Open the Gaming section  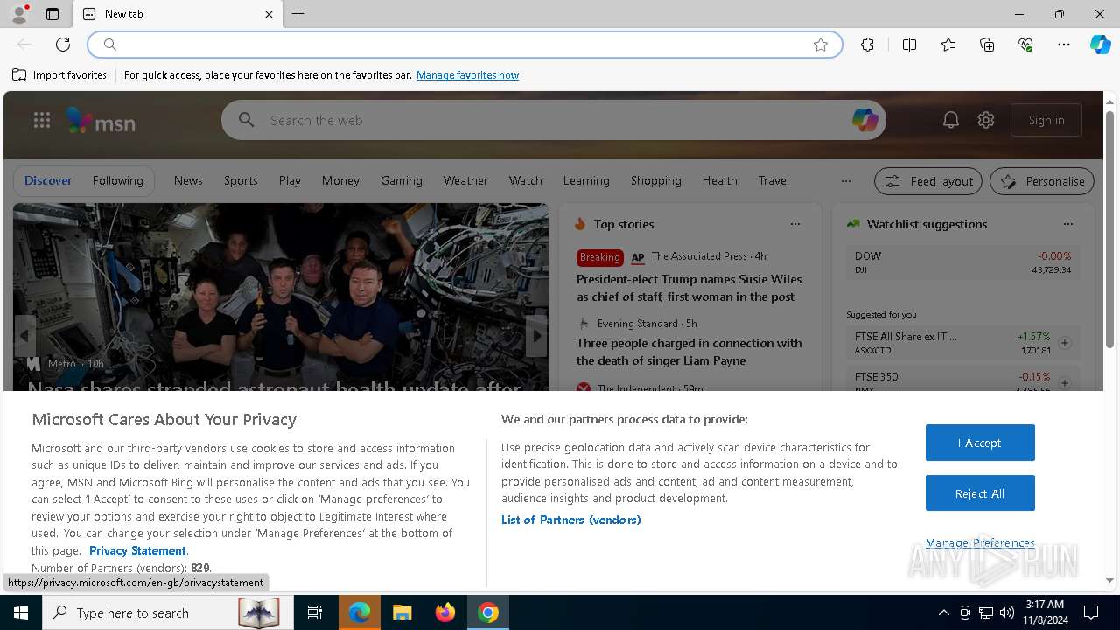pos(402,180)
